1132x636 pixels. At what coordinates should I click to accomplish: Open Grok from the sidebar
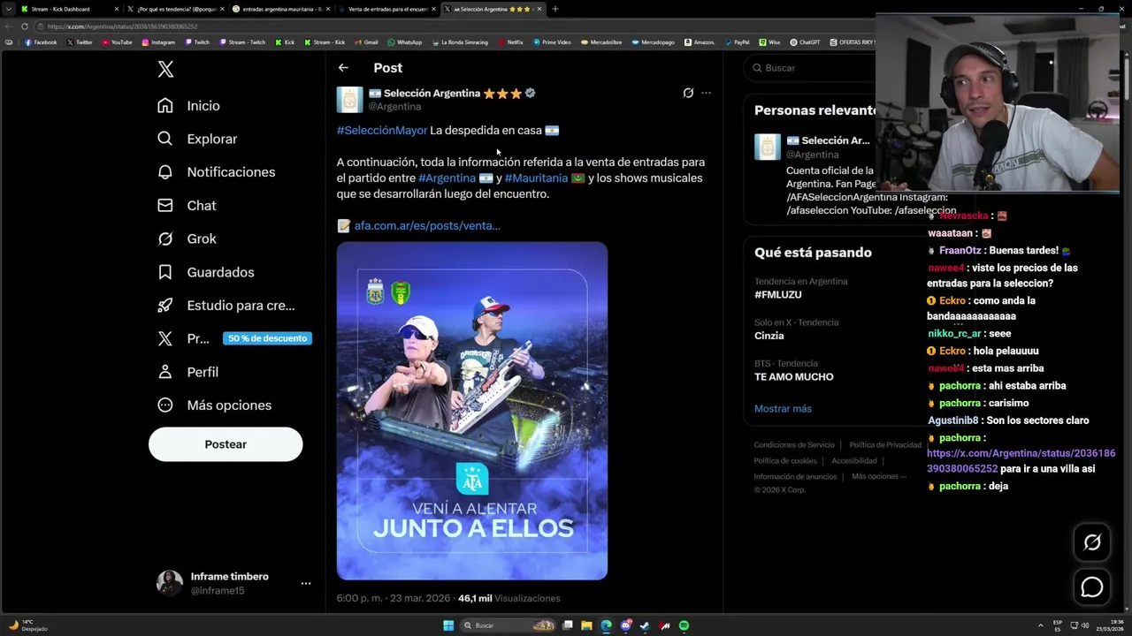click(187, 238)
